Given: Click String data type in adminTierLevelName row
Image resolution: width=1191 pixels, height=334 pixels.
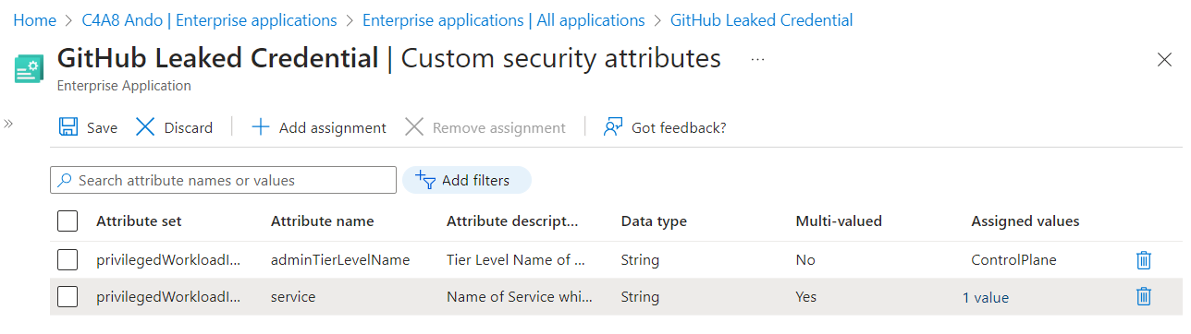Looking at the screenshot, I should (640, 260).
